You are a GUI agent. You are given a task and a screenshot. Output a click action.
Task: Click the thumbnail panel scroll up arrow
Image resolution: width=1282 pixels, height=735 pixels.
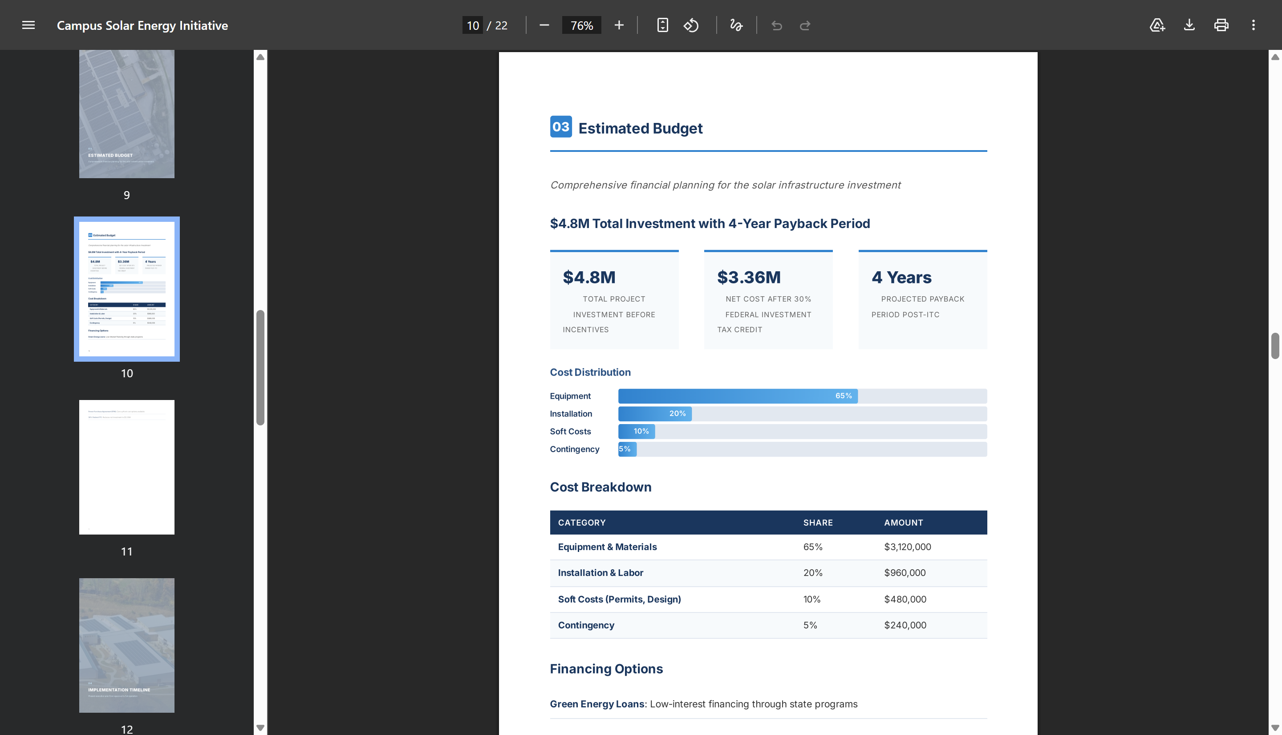260,57
